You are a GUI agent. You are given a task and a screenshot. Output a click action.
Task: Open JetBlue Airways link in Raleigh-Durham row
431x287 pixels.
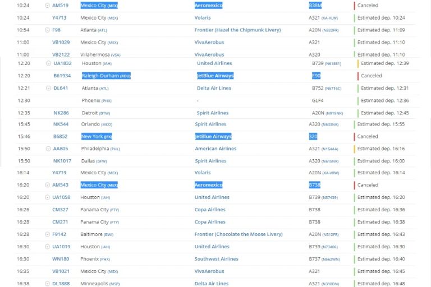pos(215,76)
